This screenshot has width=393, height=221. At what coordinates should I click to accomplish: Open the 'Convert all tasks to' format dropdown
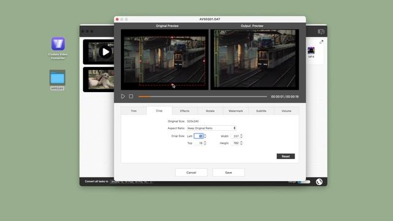132,182
